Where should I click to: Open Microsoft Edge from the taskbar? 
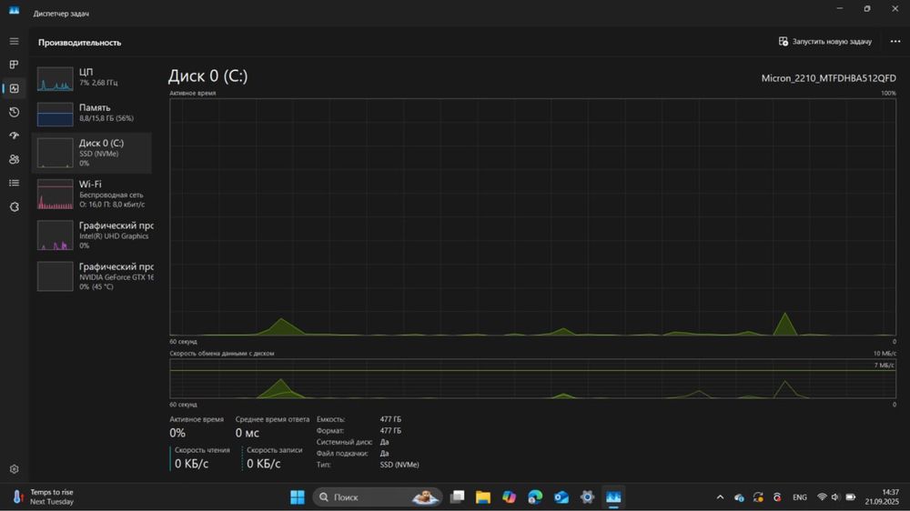tap(535, 497)
